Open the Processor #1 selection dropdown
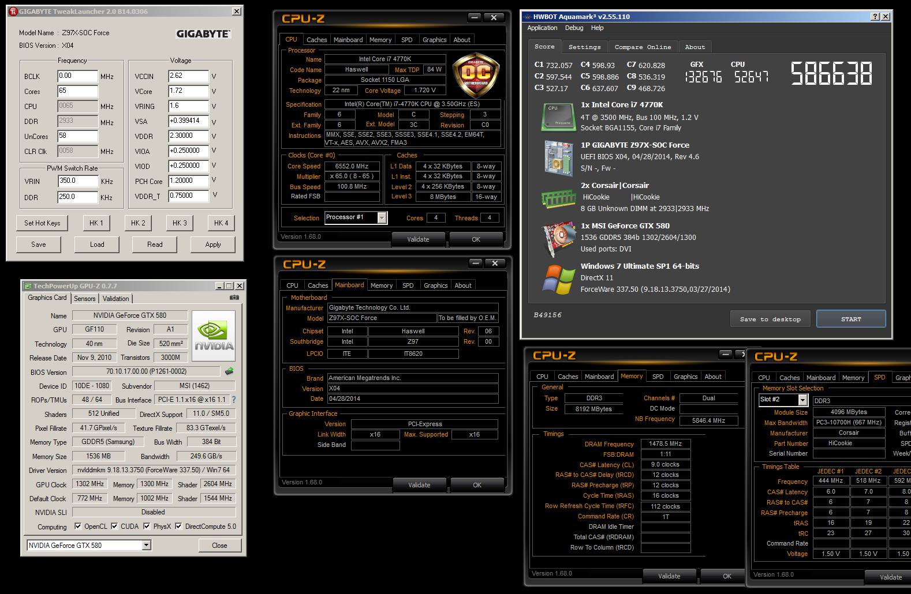The image size is (911, 594). [382, 217]
